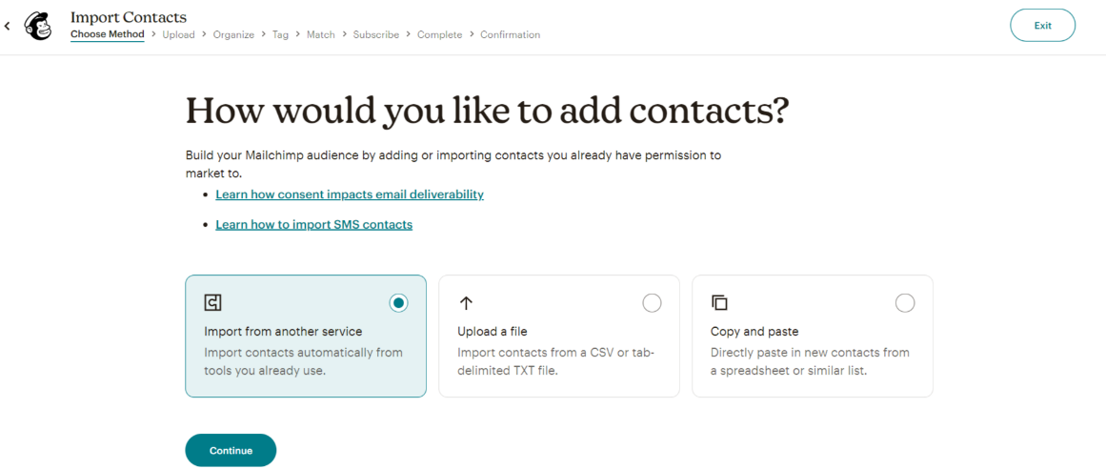
Task: Click the Mailchimp monkey logo
Action: [x=39, y=26]
